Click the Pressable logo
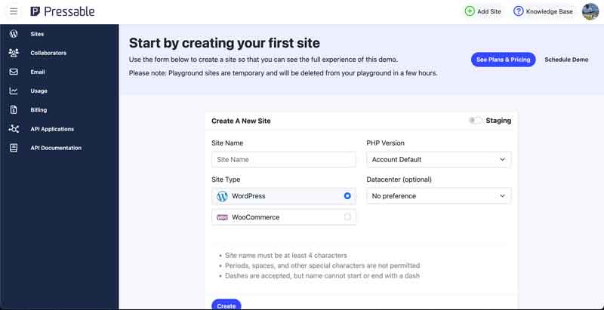Screen dimensions: 604x310 click(x=63, y=11)
